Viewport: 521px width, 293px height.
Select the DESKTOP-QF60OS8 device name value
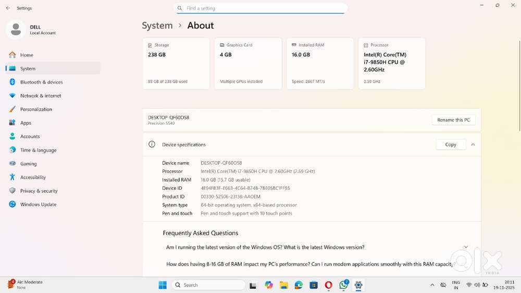[x=221, y=163]
